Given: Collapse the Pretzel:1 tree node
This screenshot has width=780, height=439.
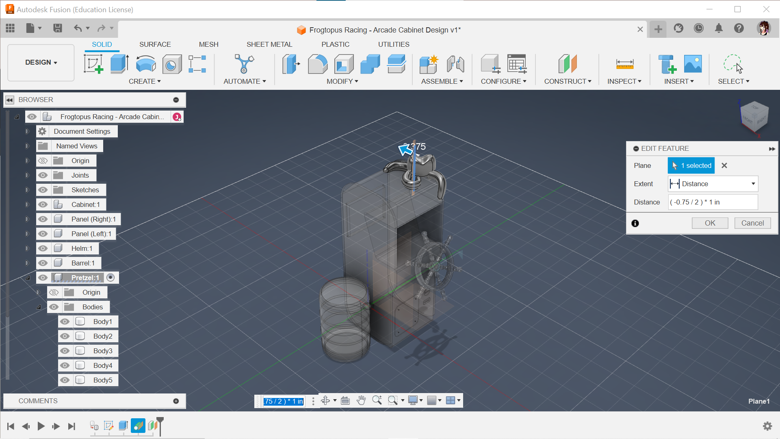Looking at the screenshot, I should [28, 278].
